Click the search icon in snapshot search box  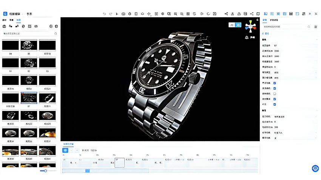(x=56, y=34)
